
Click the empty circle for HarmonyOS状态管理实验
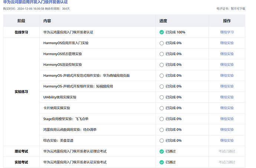tap(161, 54)
